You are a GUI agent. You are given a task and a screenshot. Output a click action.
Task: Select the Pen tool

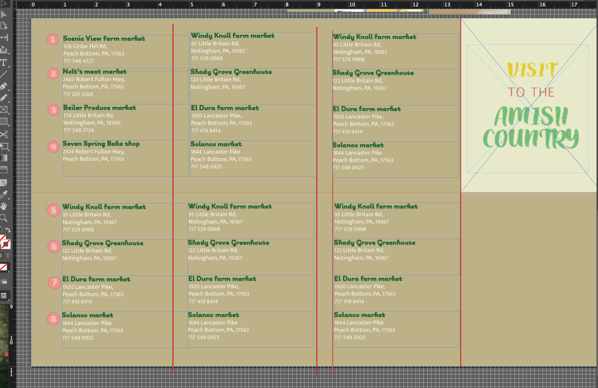(x=4, y=86)
